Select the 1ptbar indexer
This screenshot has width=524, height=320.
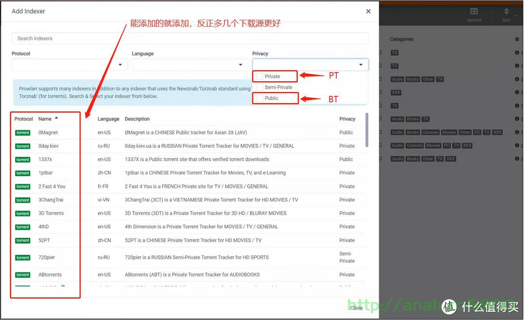click(46, 173)
